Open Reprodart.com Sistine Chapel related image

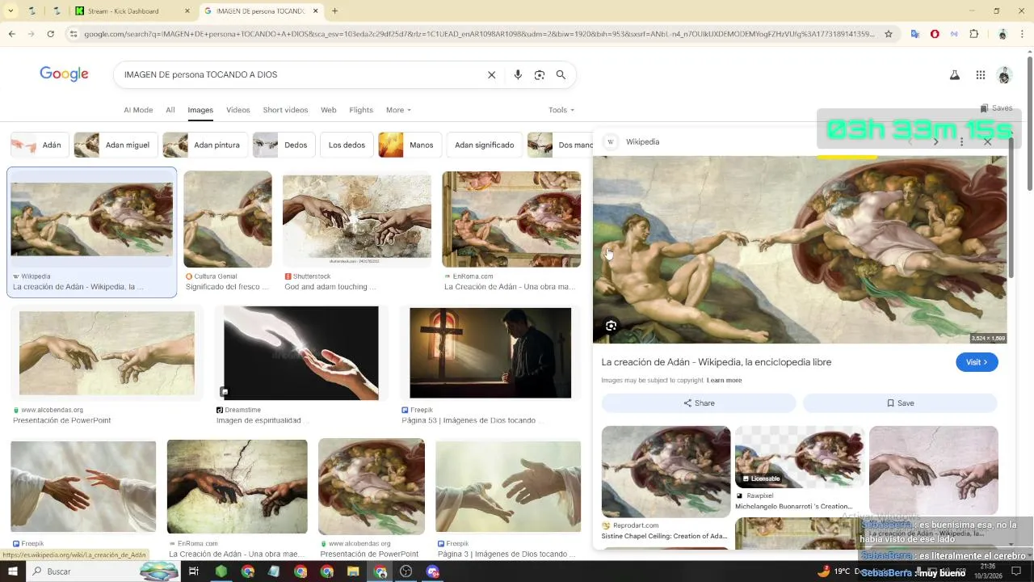point(666,472)
